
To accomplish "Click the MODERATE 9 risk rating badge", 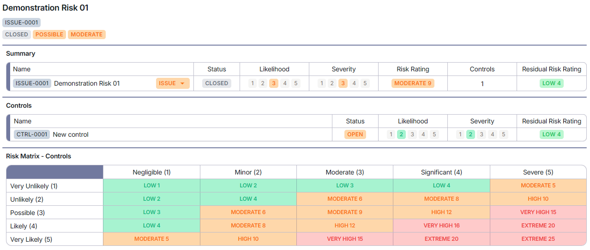I will coord(413,83).
